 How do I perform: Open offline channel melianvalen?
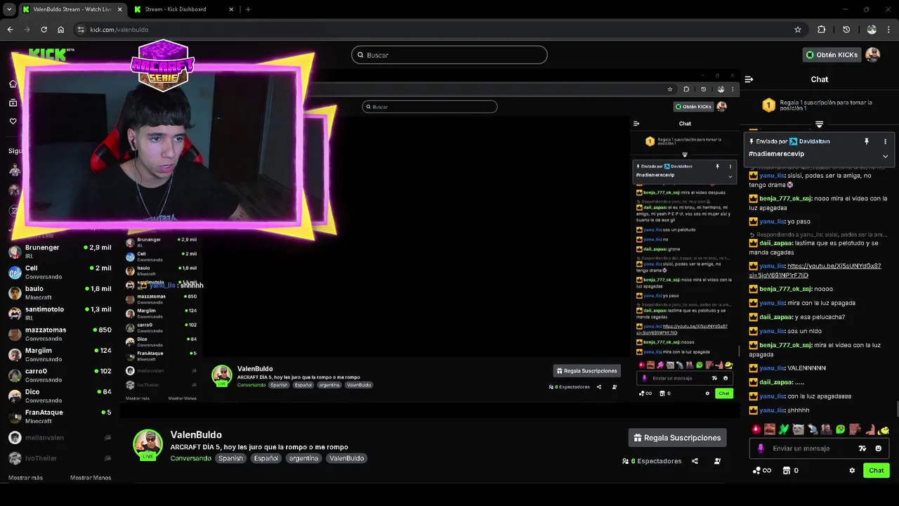[60, 437]
